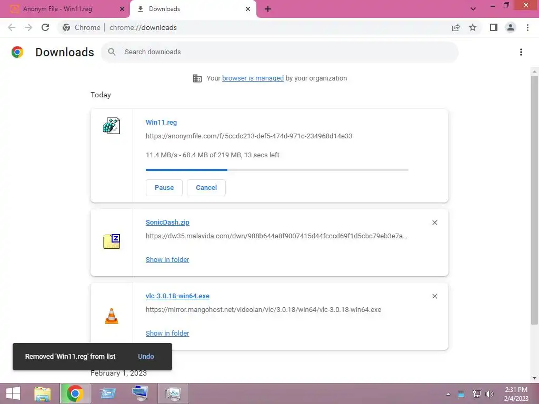The height and width of the screenshot is (404, 539).
Task: Click the Win11.reg download progress bar
Action: (277, 170)
